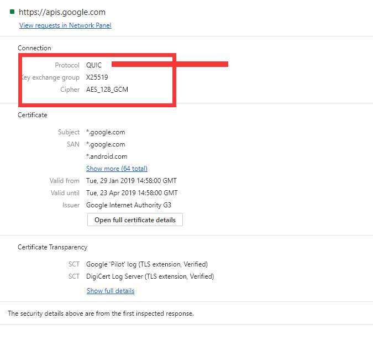Click the Certificate Transparency heading
The image size is (373, 350).
point(52,247)
